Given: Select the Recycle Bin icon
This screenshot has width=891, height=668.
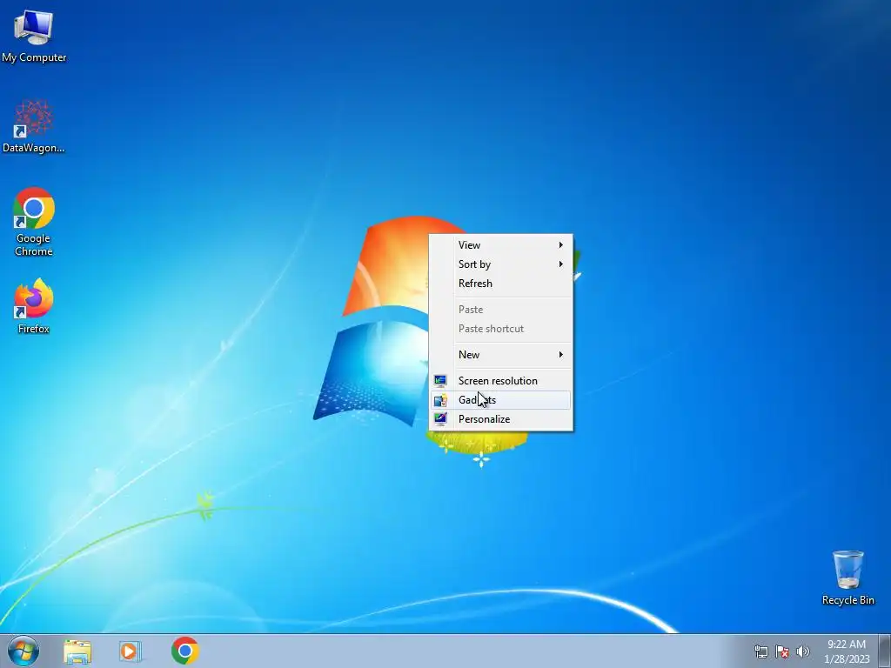Looking at the screenshot, I should (847, 578).
